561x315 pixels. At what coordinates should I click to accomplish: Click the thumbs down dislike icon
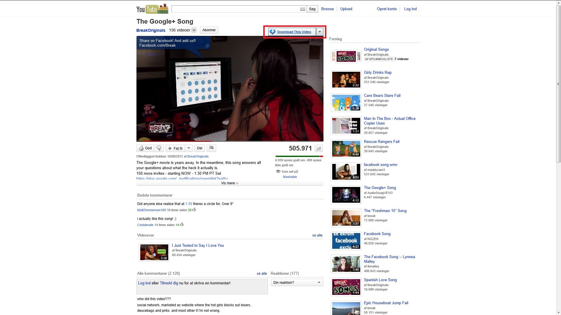[159, 148]
